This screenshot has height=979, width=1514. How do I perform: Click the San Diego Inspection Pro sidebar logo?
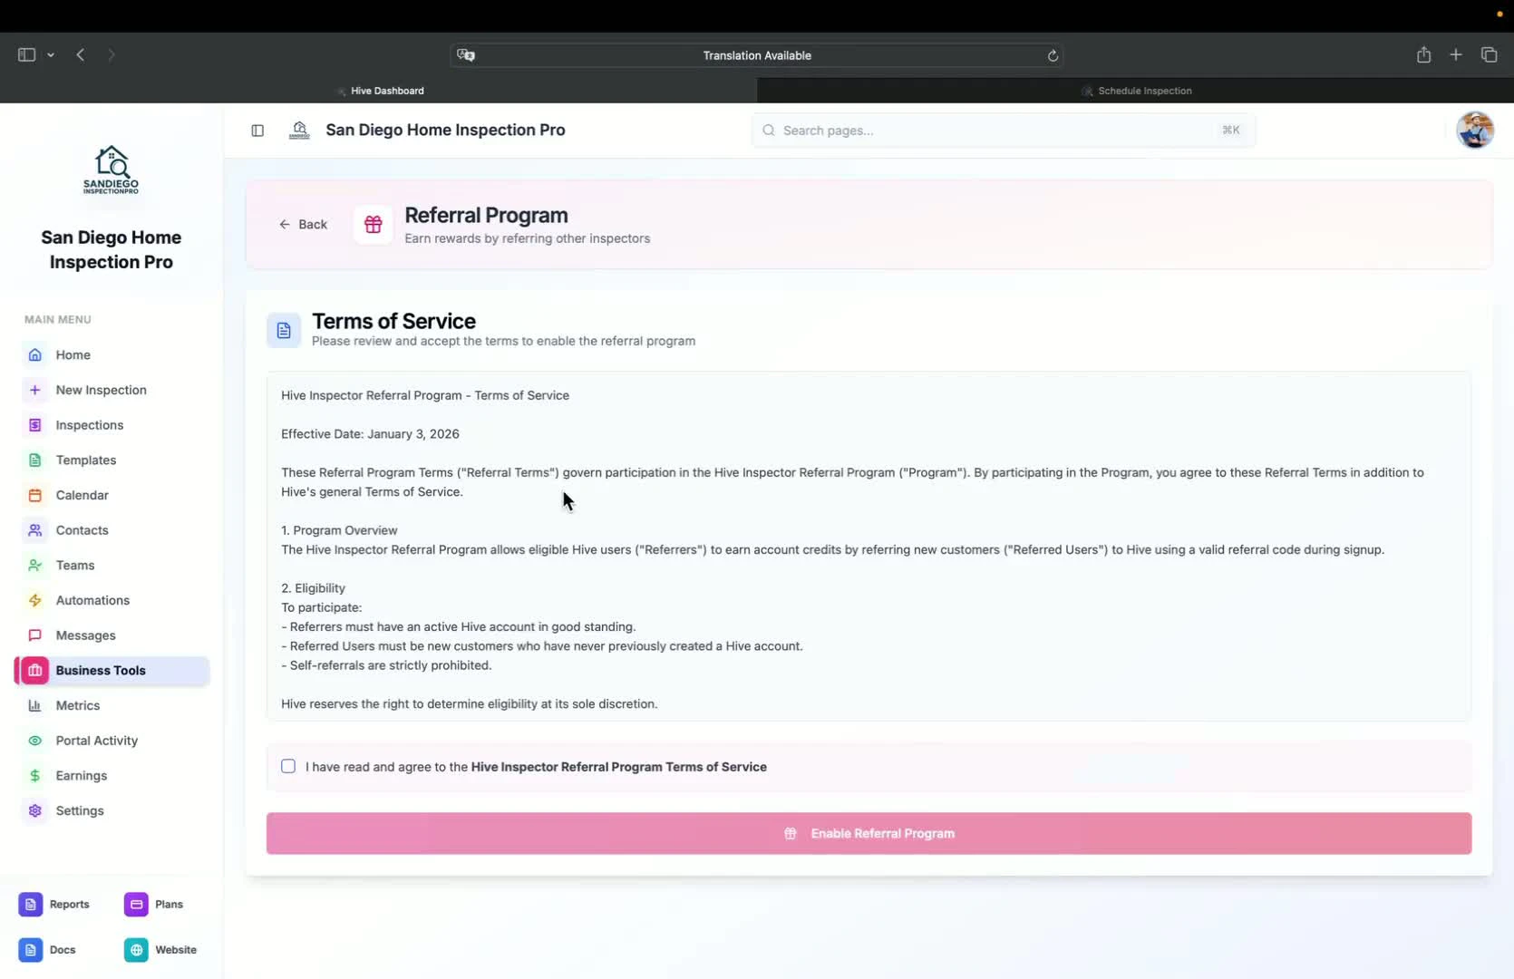[111, 170]
